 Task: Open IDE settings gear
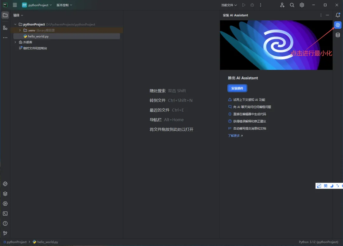tap(302, 5)
